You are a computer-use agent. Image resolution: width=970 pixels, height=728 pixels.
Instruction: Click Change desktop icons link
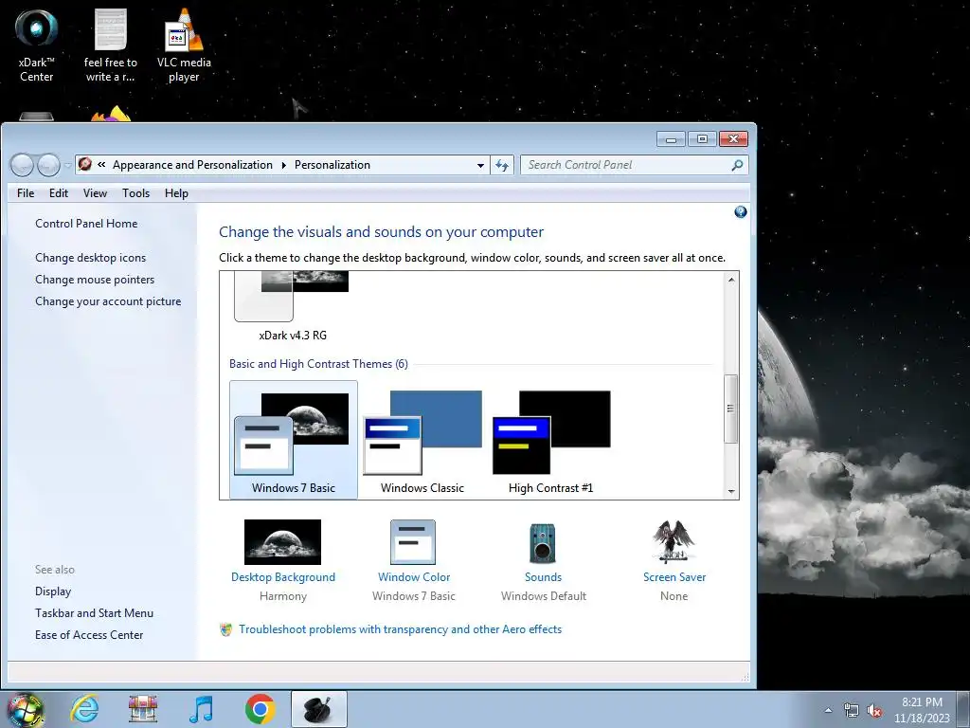(90, 258)
